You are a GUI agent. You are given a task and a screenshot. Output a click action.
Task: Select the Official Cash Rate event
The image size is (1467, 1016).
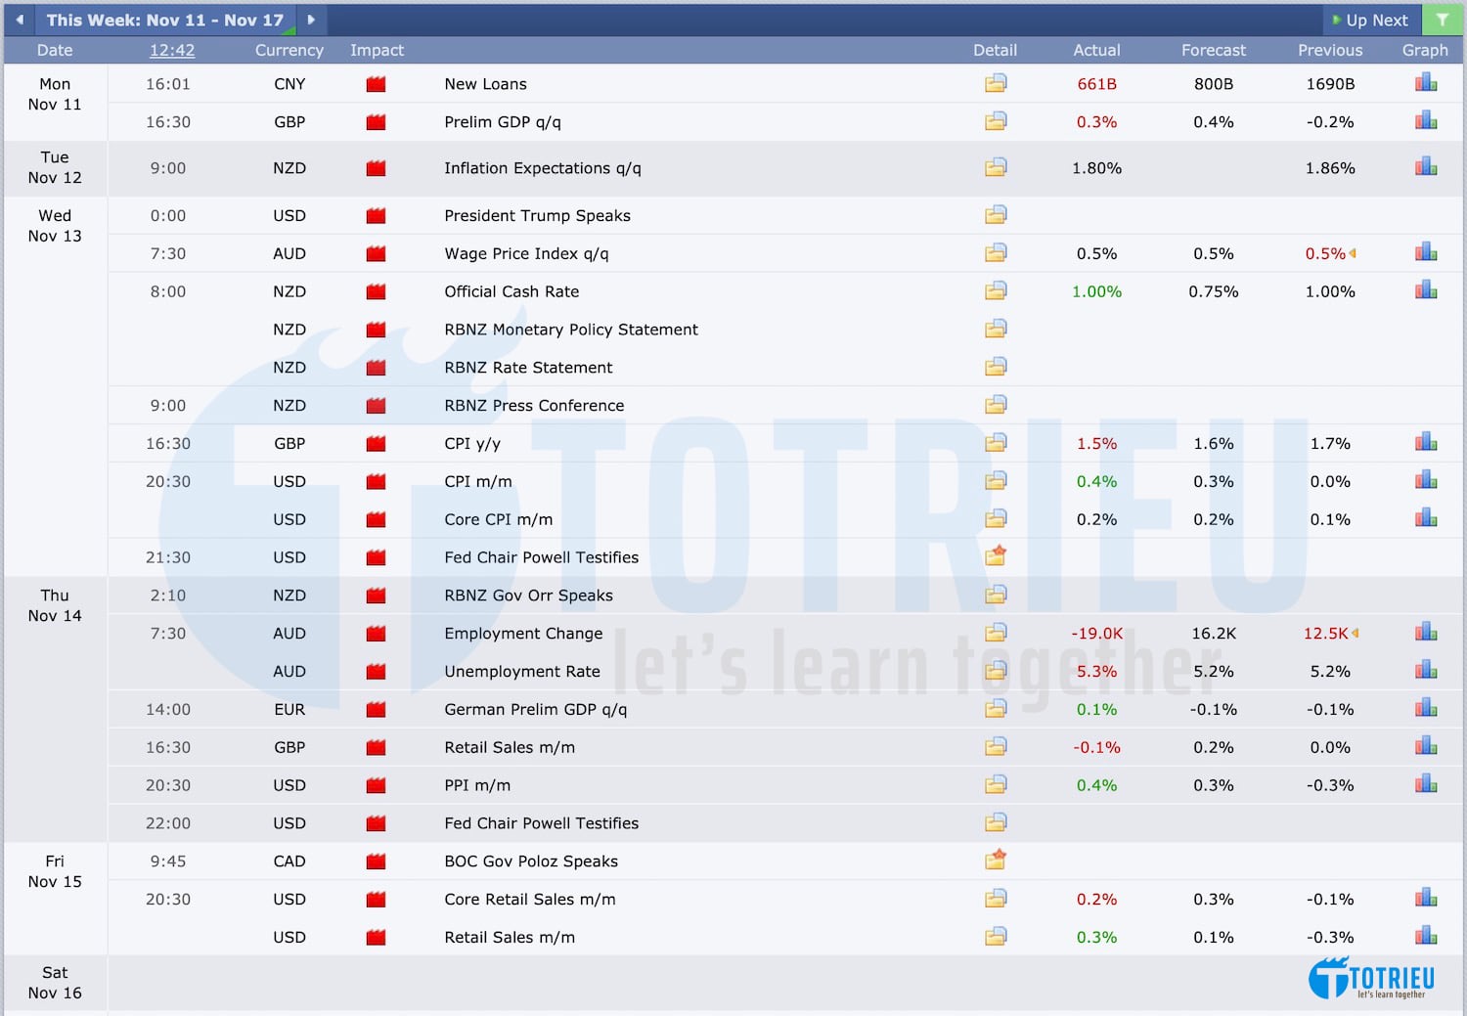tap(511, 291)
